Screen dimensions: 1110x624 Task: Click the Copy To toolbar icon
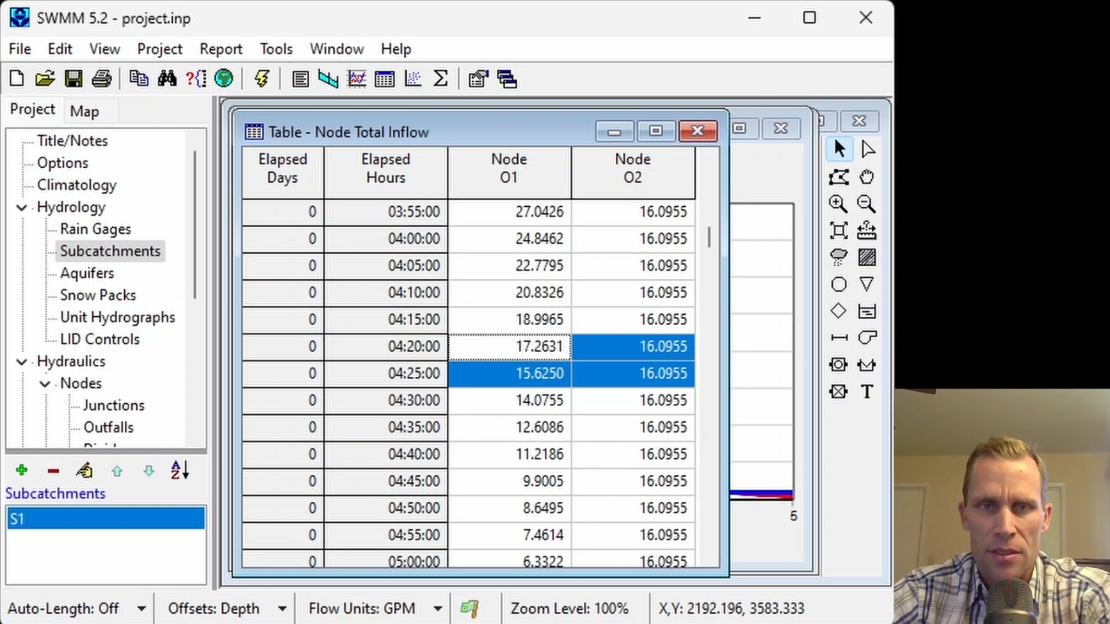(x=139, y=79)
